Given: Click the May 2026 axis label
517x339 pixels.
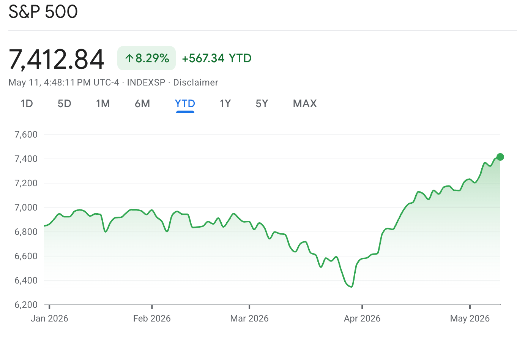Looking at the screenshot, I should point(470,318).
